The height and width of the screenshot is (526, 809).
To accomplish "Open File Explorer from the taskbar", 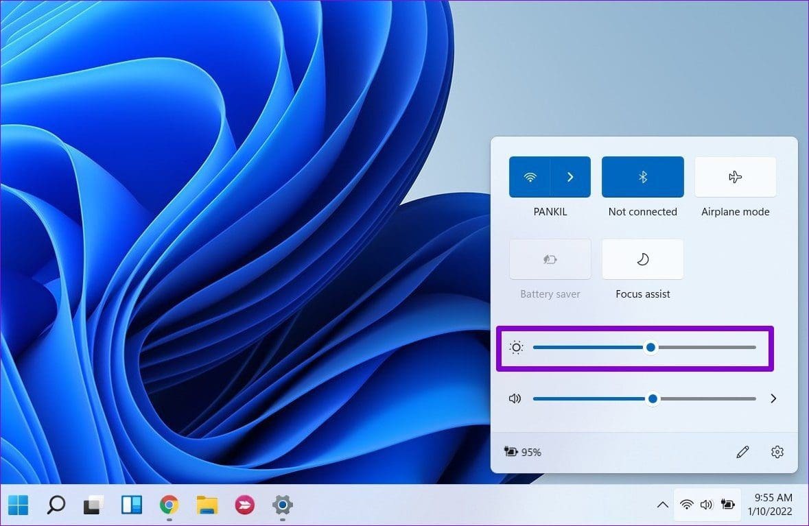I will (x=207, y=505).
